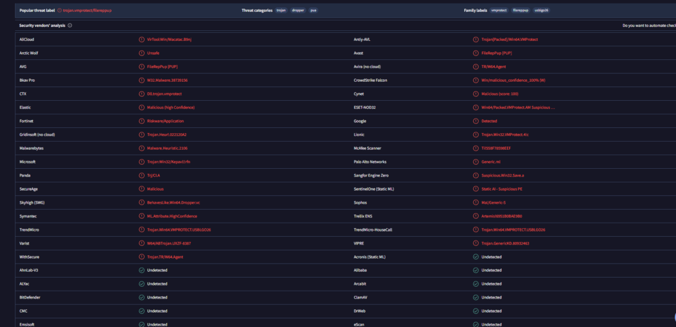
Task: Click Fortinet's Riskware/Application alert icon
Action: [141, 121]
